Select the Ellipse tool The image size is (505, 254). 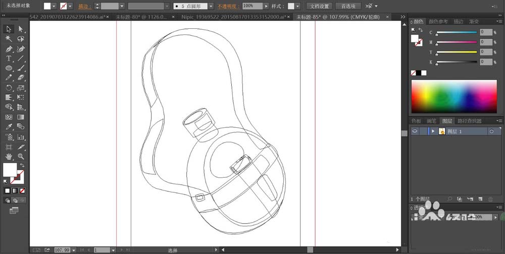(x=9, y=68)
